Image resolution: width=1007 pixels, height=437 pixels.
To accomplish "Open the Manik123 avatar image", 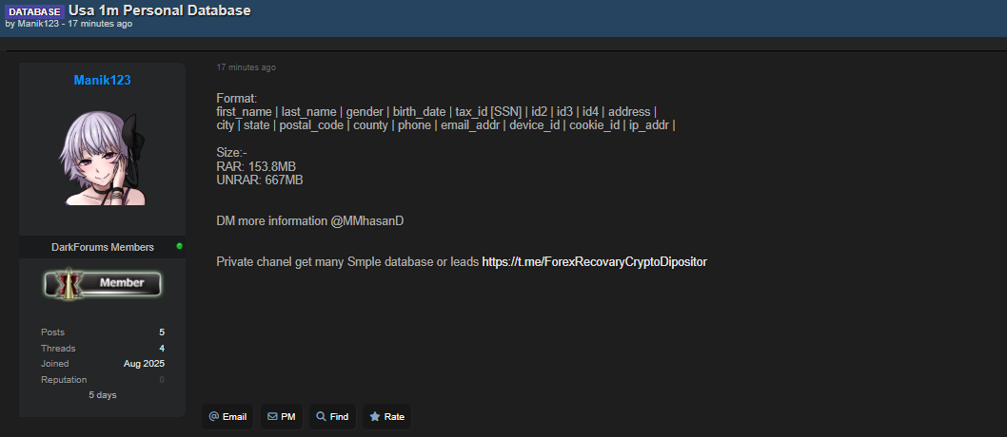I will [102, 155].
